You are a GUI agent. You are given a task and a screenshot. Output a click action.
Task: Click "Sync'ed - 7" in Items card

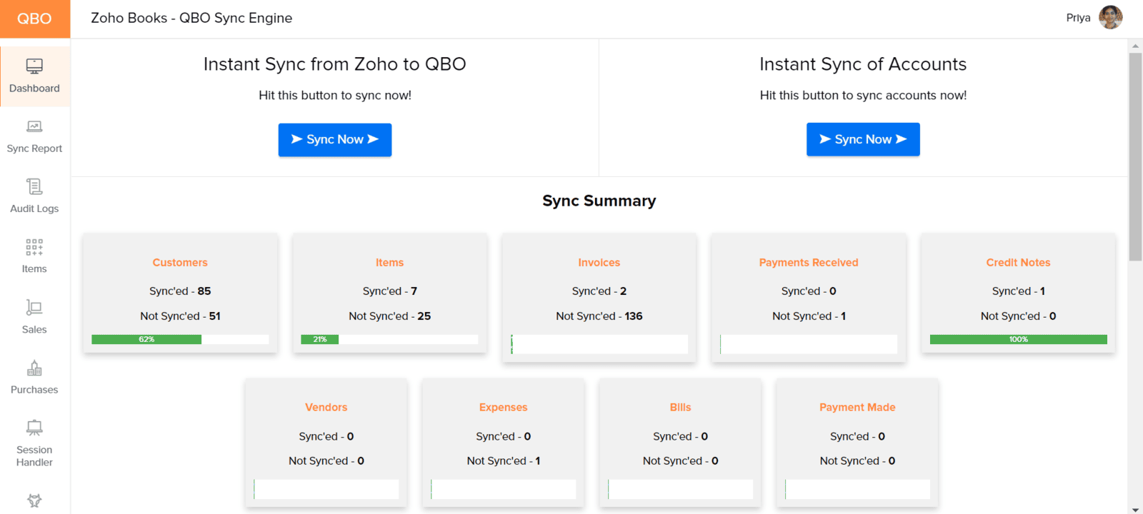pos(390,291)
